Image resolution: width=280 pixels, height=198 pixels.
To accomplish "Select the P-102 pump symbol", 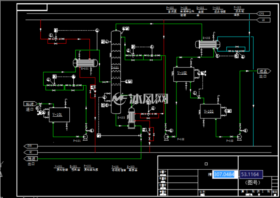I will (166, 137).
